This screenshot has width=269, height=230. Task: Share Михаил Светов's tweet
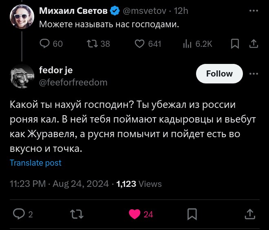(253, 44)
